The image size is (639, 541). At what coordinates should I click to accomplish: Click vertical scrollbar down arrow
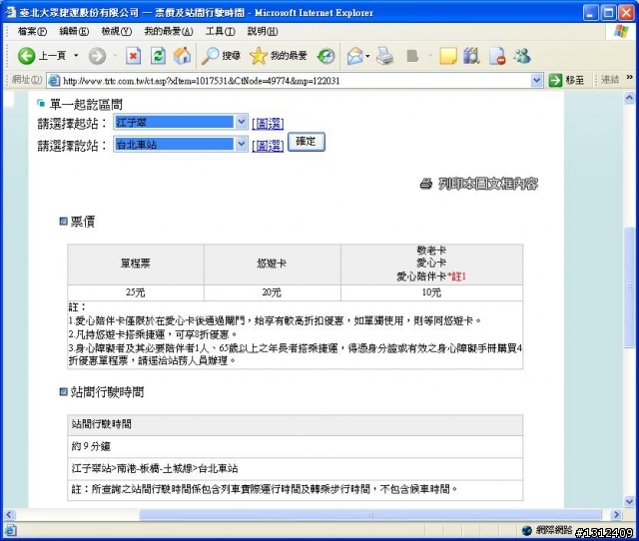[x=629, y=501]
